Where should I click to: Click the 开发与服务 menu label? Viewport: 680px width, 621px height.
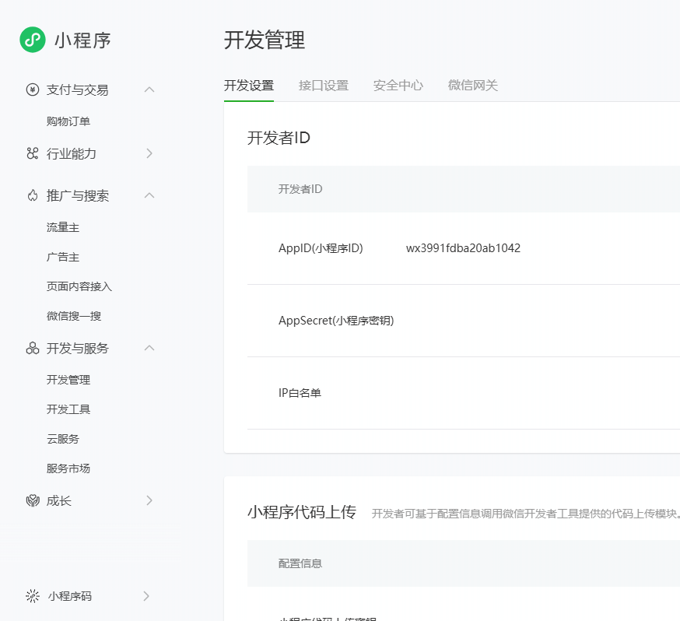77,348
